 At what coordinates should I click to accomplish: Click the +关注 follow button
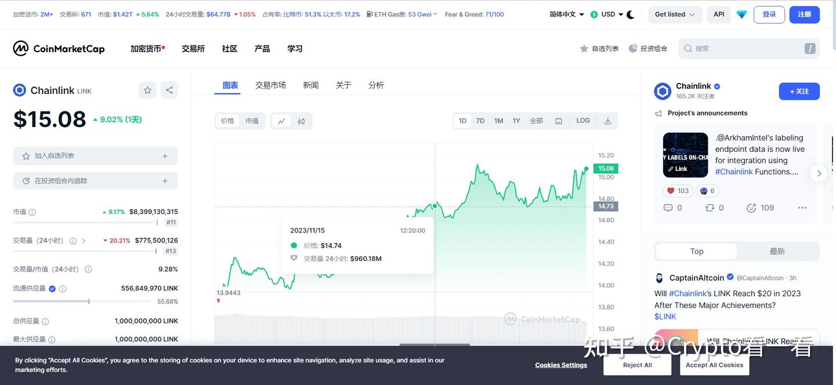pyautogui.click(x=799, y=91)
